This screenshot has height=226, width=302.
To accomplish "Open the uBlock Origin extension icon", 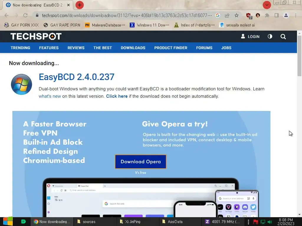I will tap(249, 16).
